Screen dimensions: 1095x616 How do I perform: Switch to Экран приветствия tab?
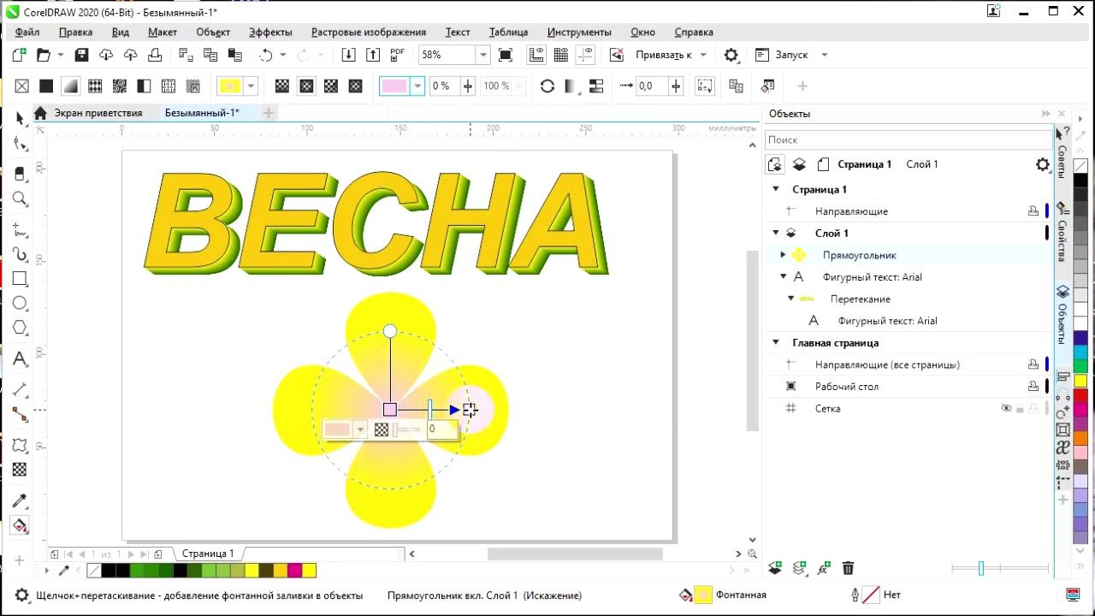click(x=98, y=113)
